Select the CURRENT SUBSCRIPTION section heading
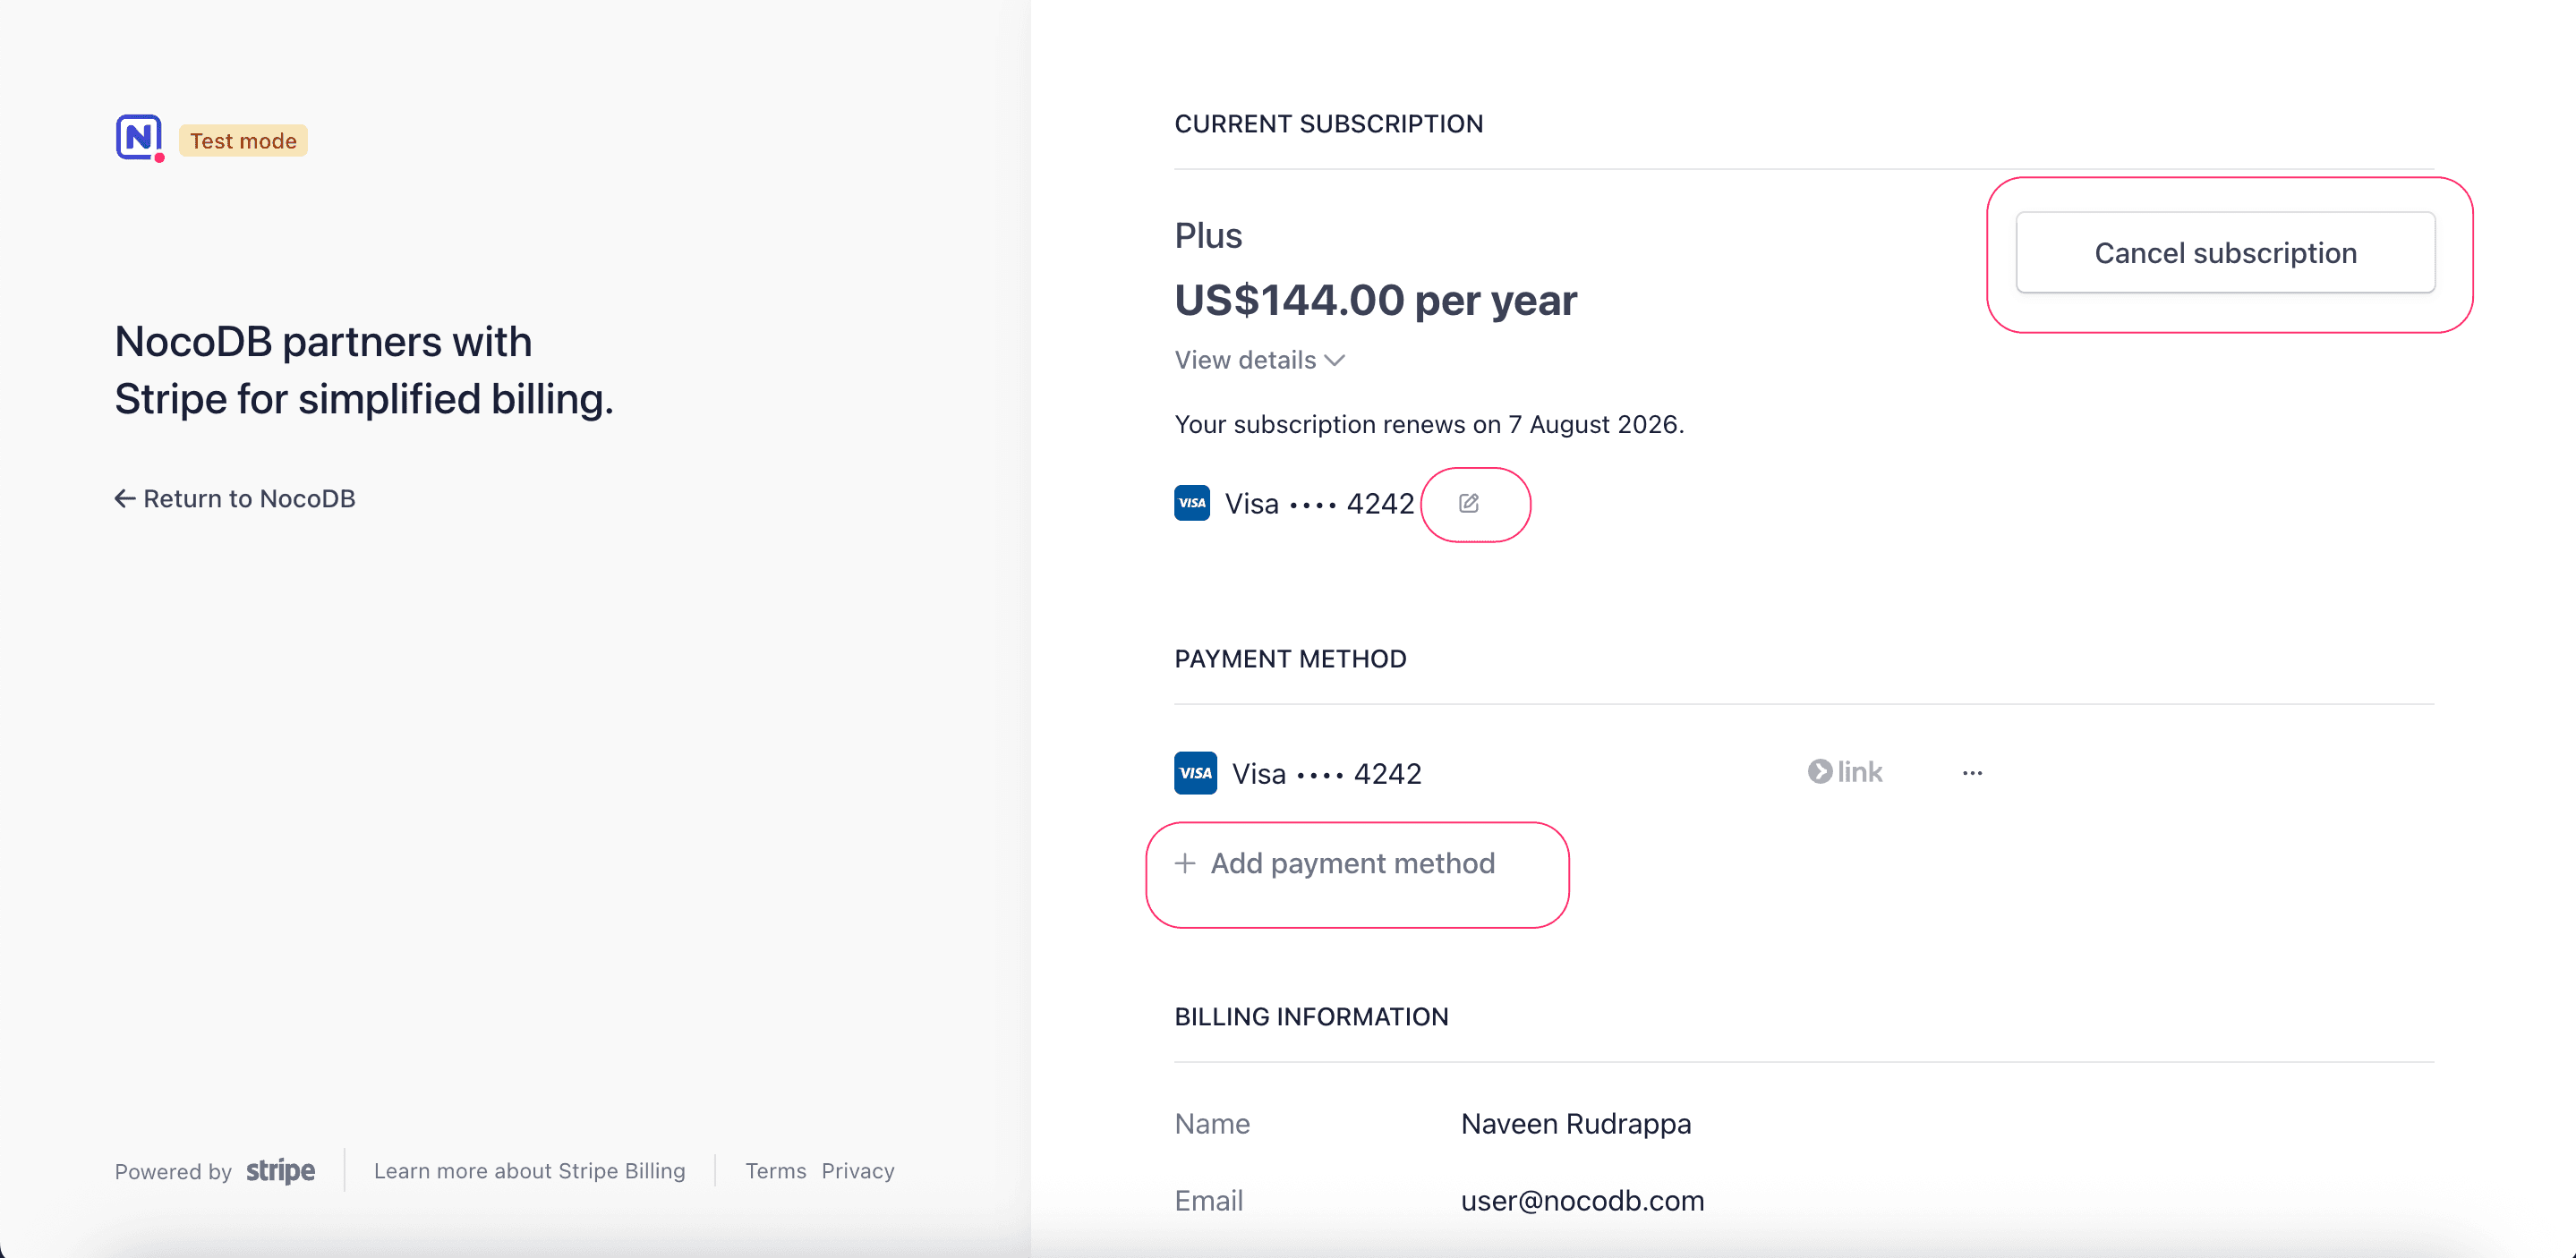 (x=1329, y=123)
